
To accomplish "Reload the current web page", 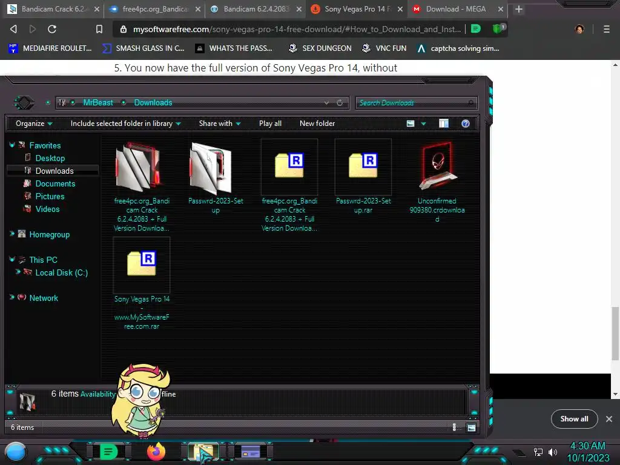I will coord(52,29).
